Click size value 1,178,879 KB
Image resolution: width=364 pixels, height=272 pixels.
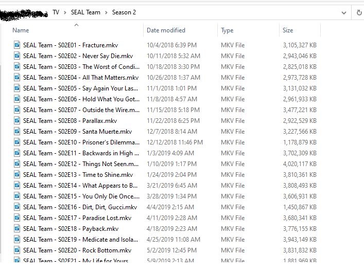point(300,142)
